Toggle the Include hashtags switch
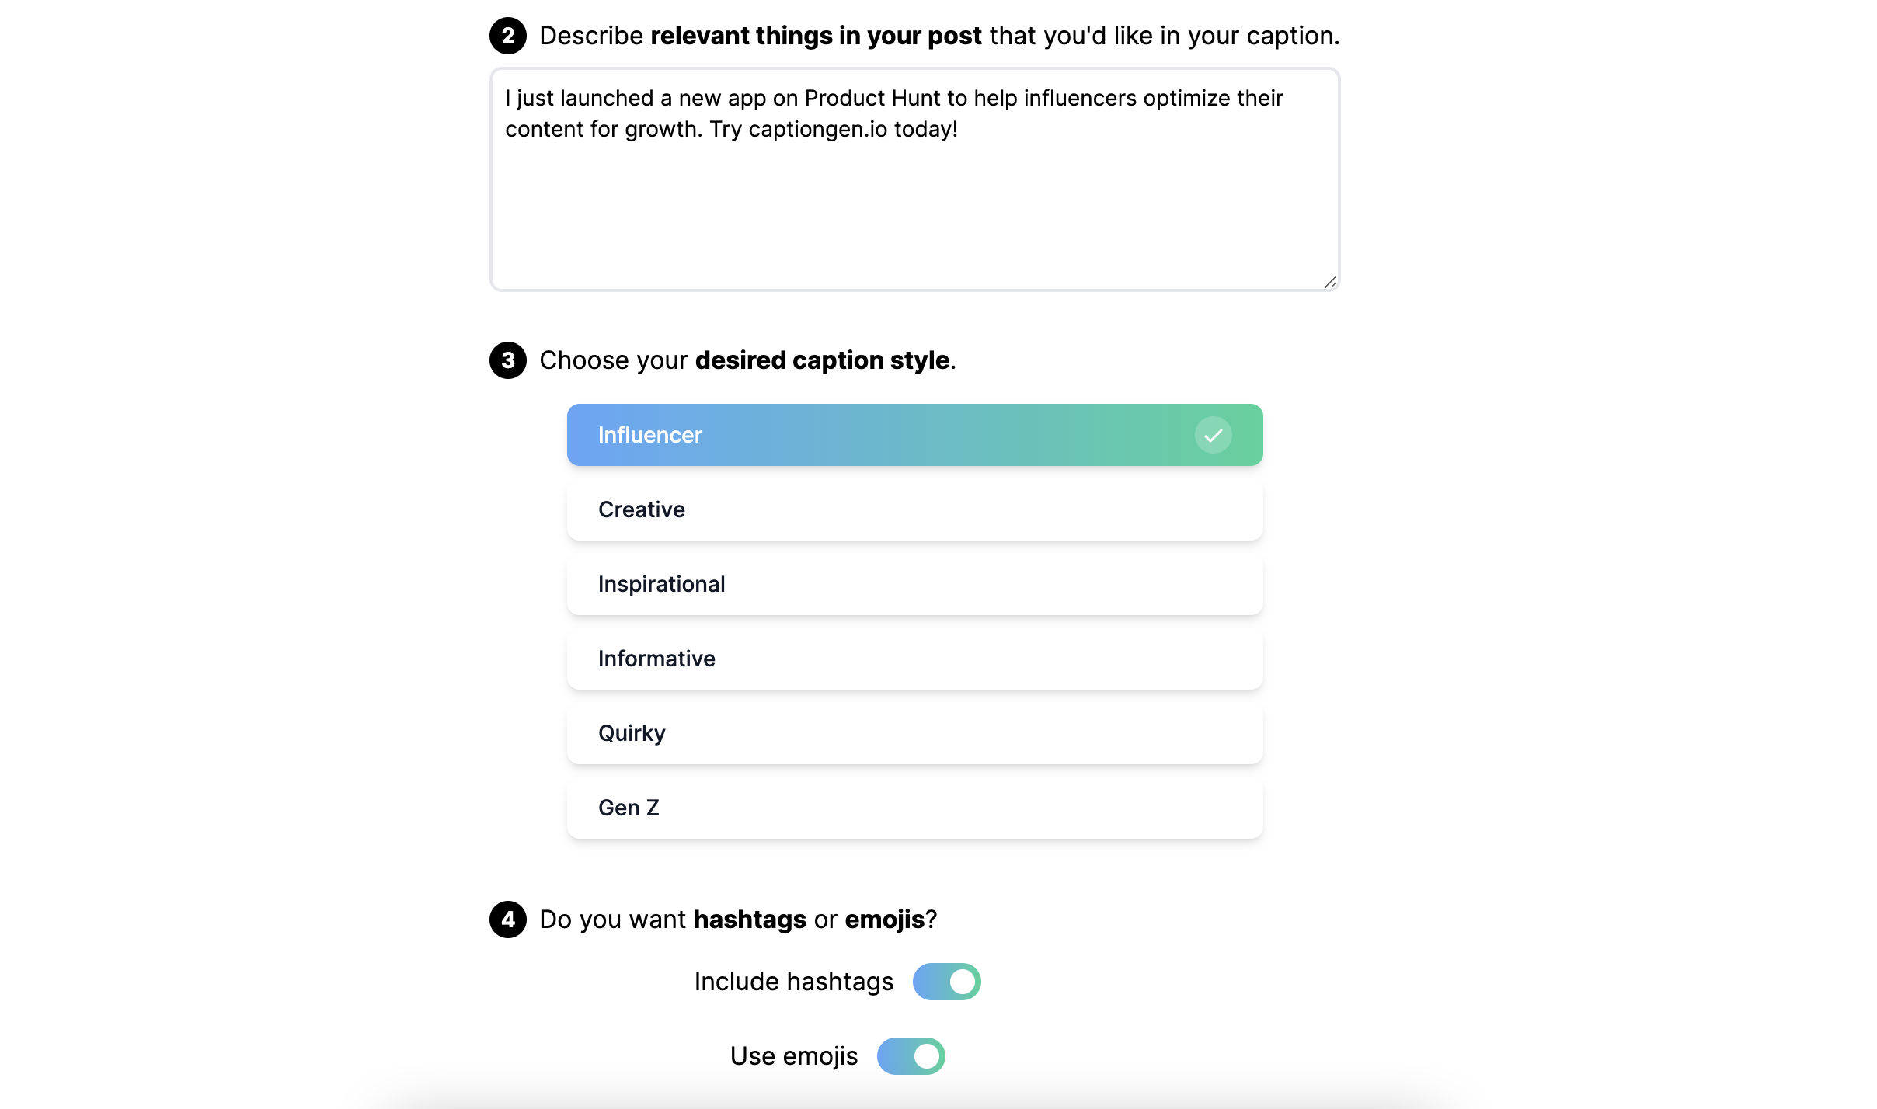1877x1109 pixels. click(x=946, y=982)
